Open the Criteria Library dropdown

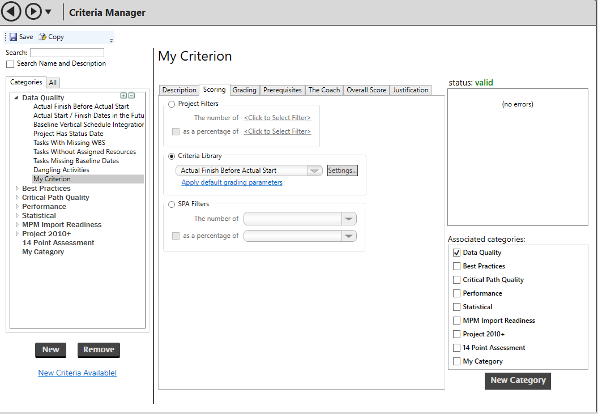tap(314, 170)
